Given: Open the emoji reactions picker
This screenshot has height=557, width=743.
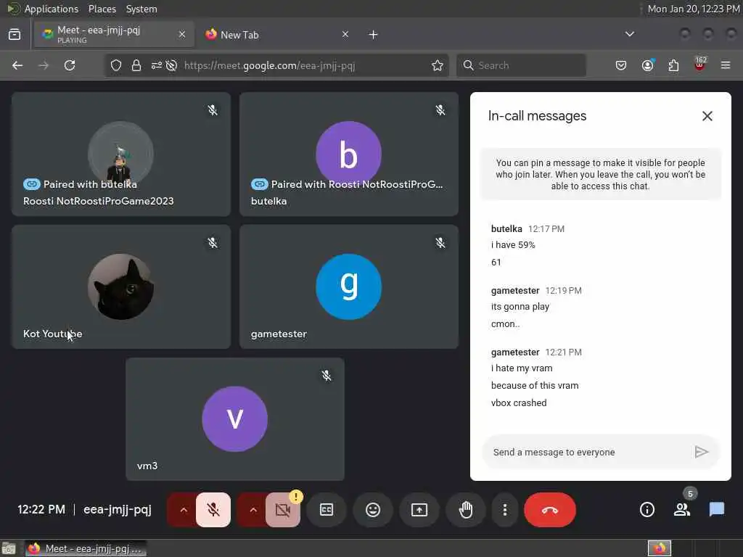Looking at the screenshot, I should point(373,510).
